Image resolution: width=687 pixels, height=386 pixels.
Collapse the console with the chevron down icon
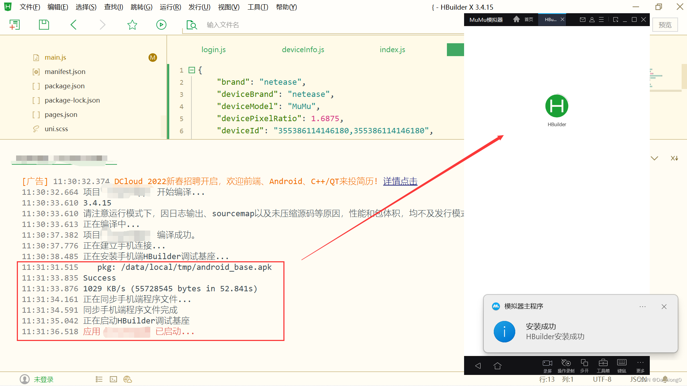(654, 158)
